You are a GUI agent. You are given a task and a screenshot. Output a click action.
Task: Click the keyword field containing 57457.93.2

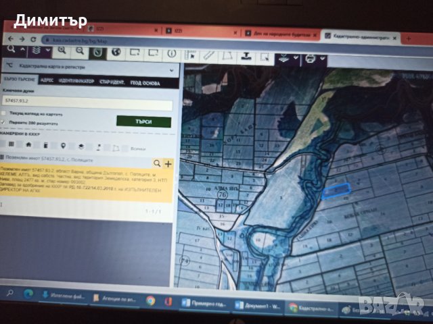(x=87, y=101)
